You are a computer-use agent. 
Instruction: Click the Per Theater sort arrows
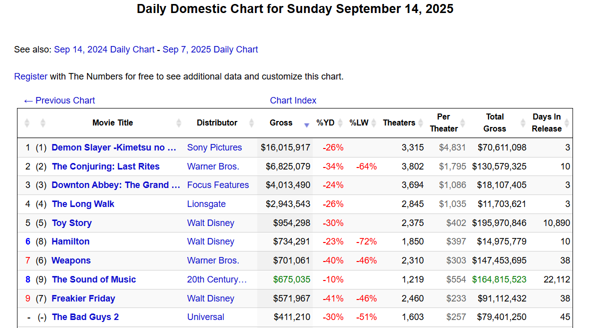[x=463, y=123]
